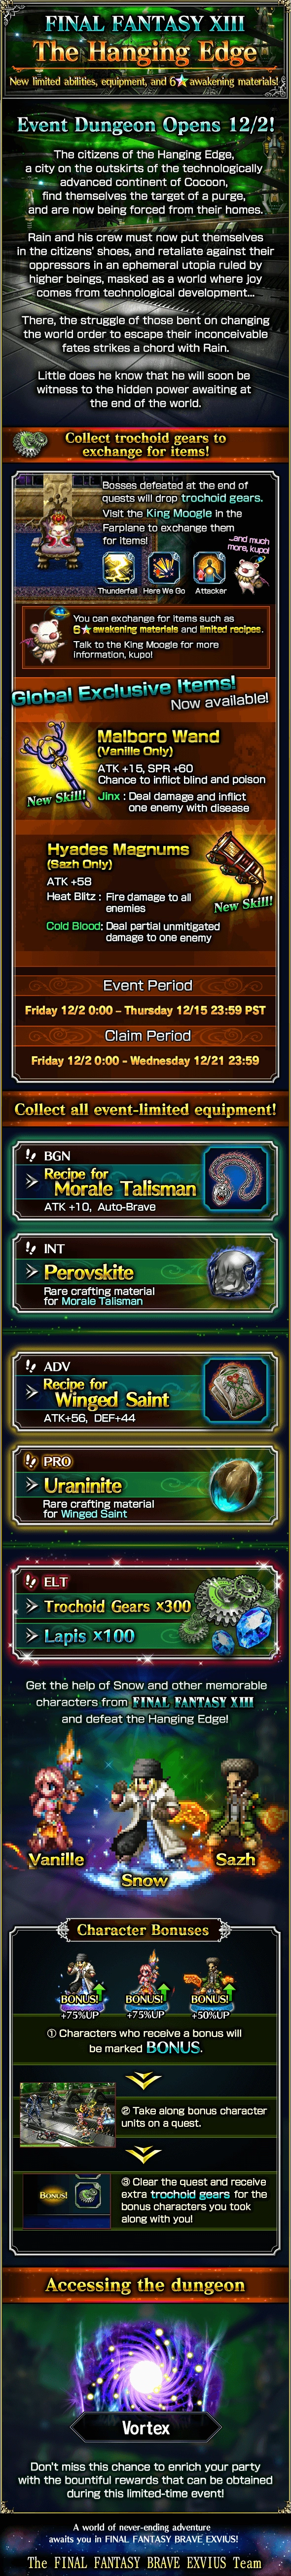Open the BGN Recipe for Morale Talisman banner

coord(145,1180)
